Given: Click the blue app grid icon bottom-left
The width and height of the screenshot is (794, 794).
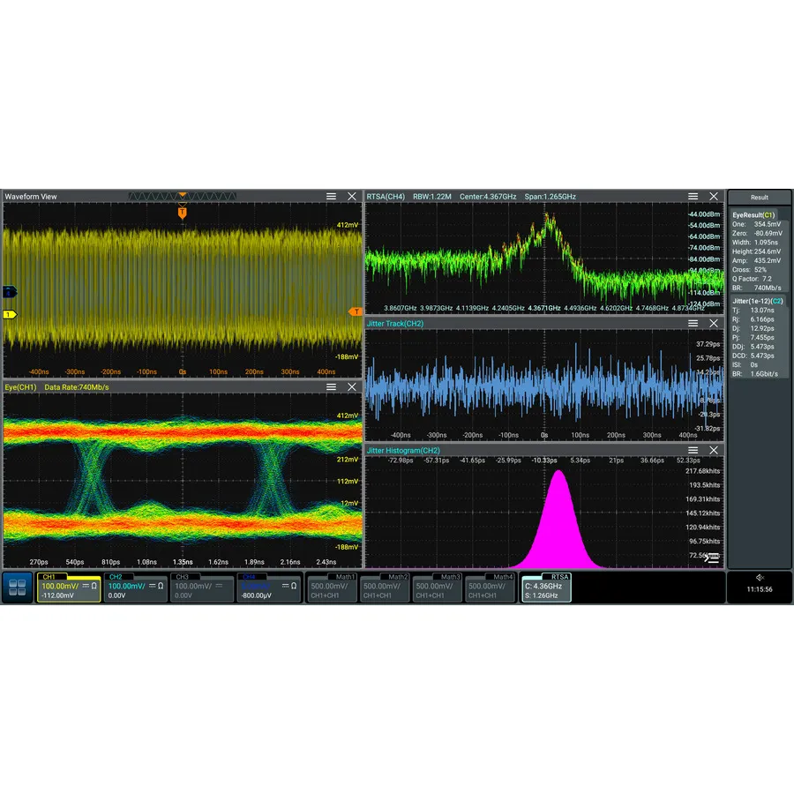Looking at the screenshot, I should [16, 588].
